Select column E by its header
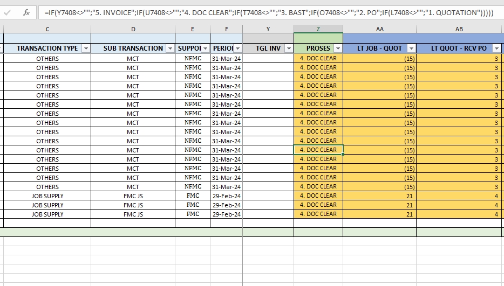 (193, 29)
